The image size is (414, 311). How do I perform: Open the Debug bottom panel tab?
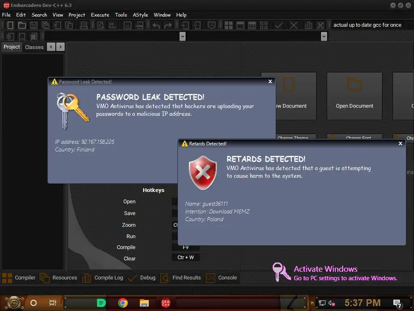142,278
